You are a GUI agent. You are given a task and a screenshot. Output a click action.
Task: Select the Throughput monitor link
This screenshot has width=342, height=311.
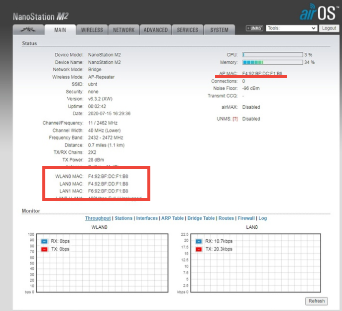click(x=98, y=218)
